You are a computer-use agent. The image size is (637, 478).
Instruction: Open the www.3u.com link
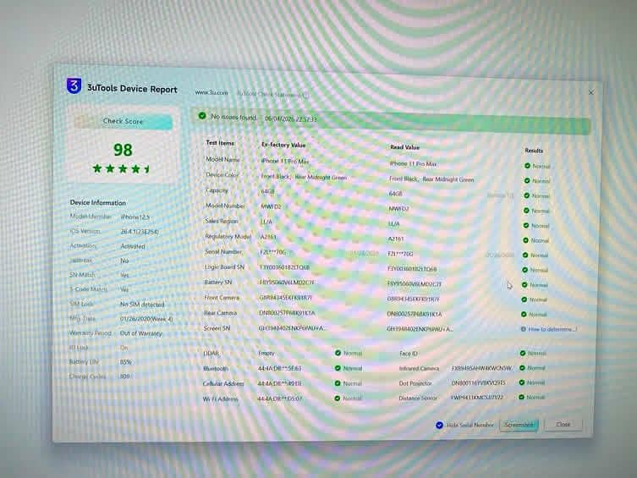coord(211,92)
